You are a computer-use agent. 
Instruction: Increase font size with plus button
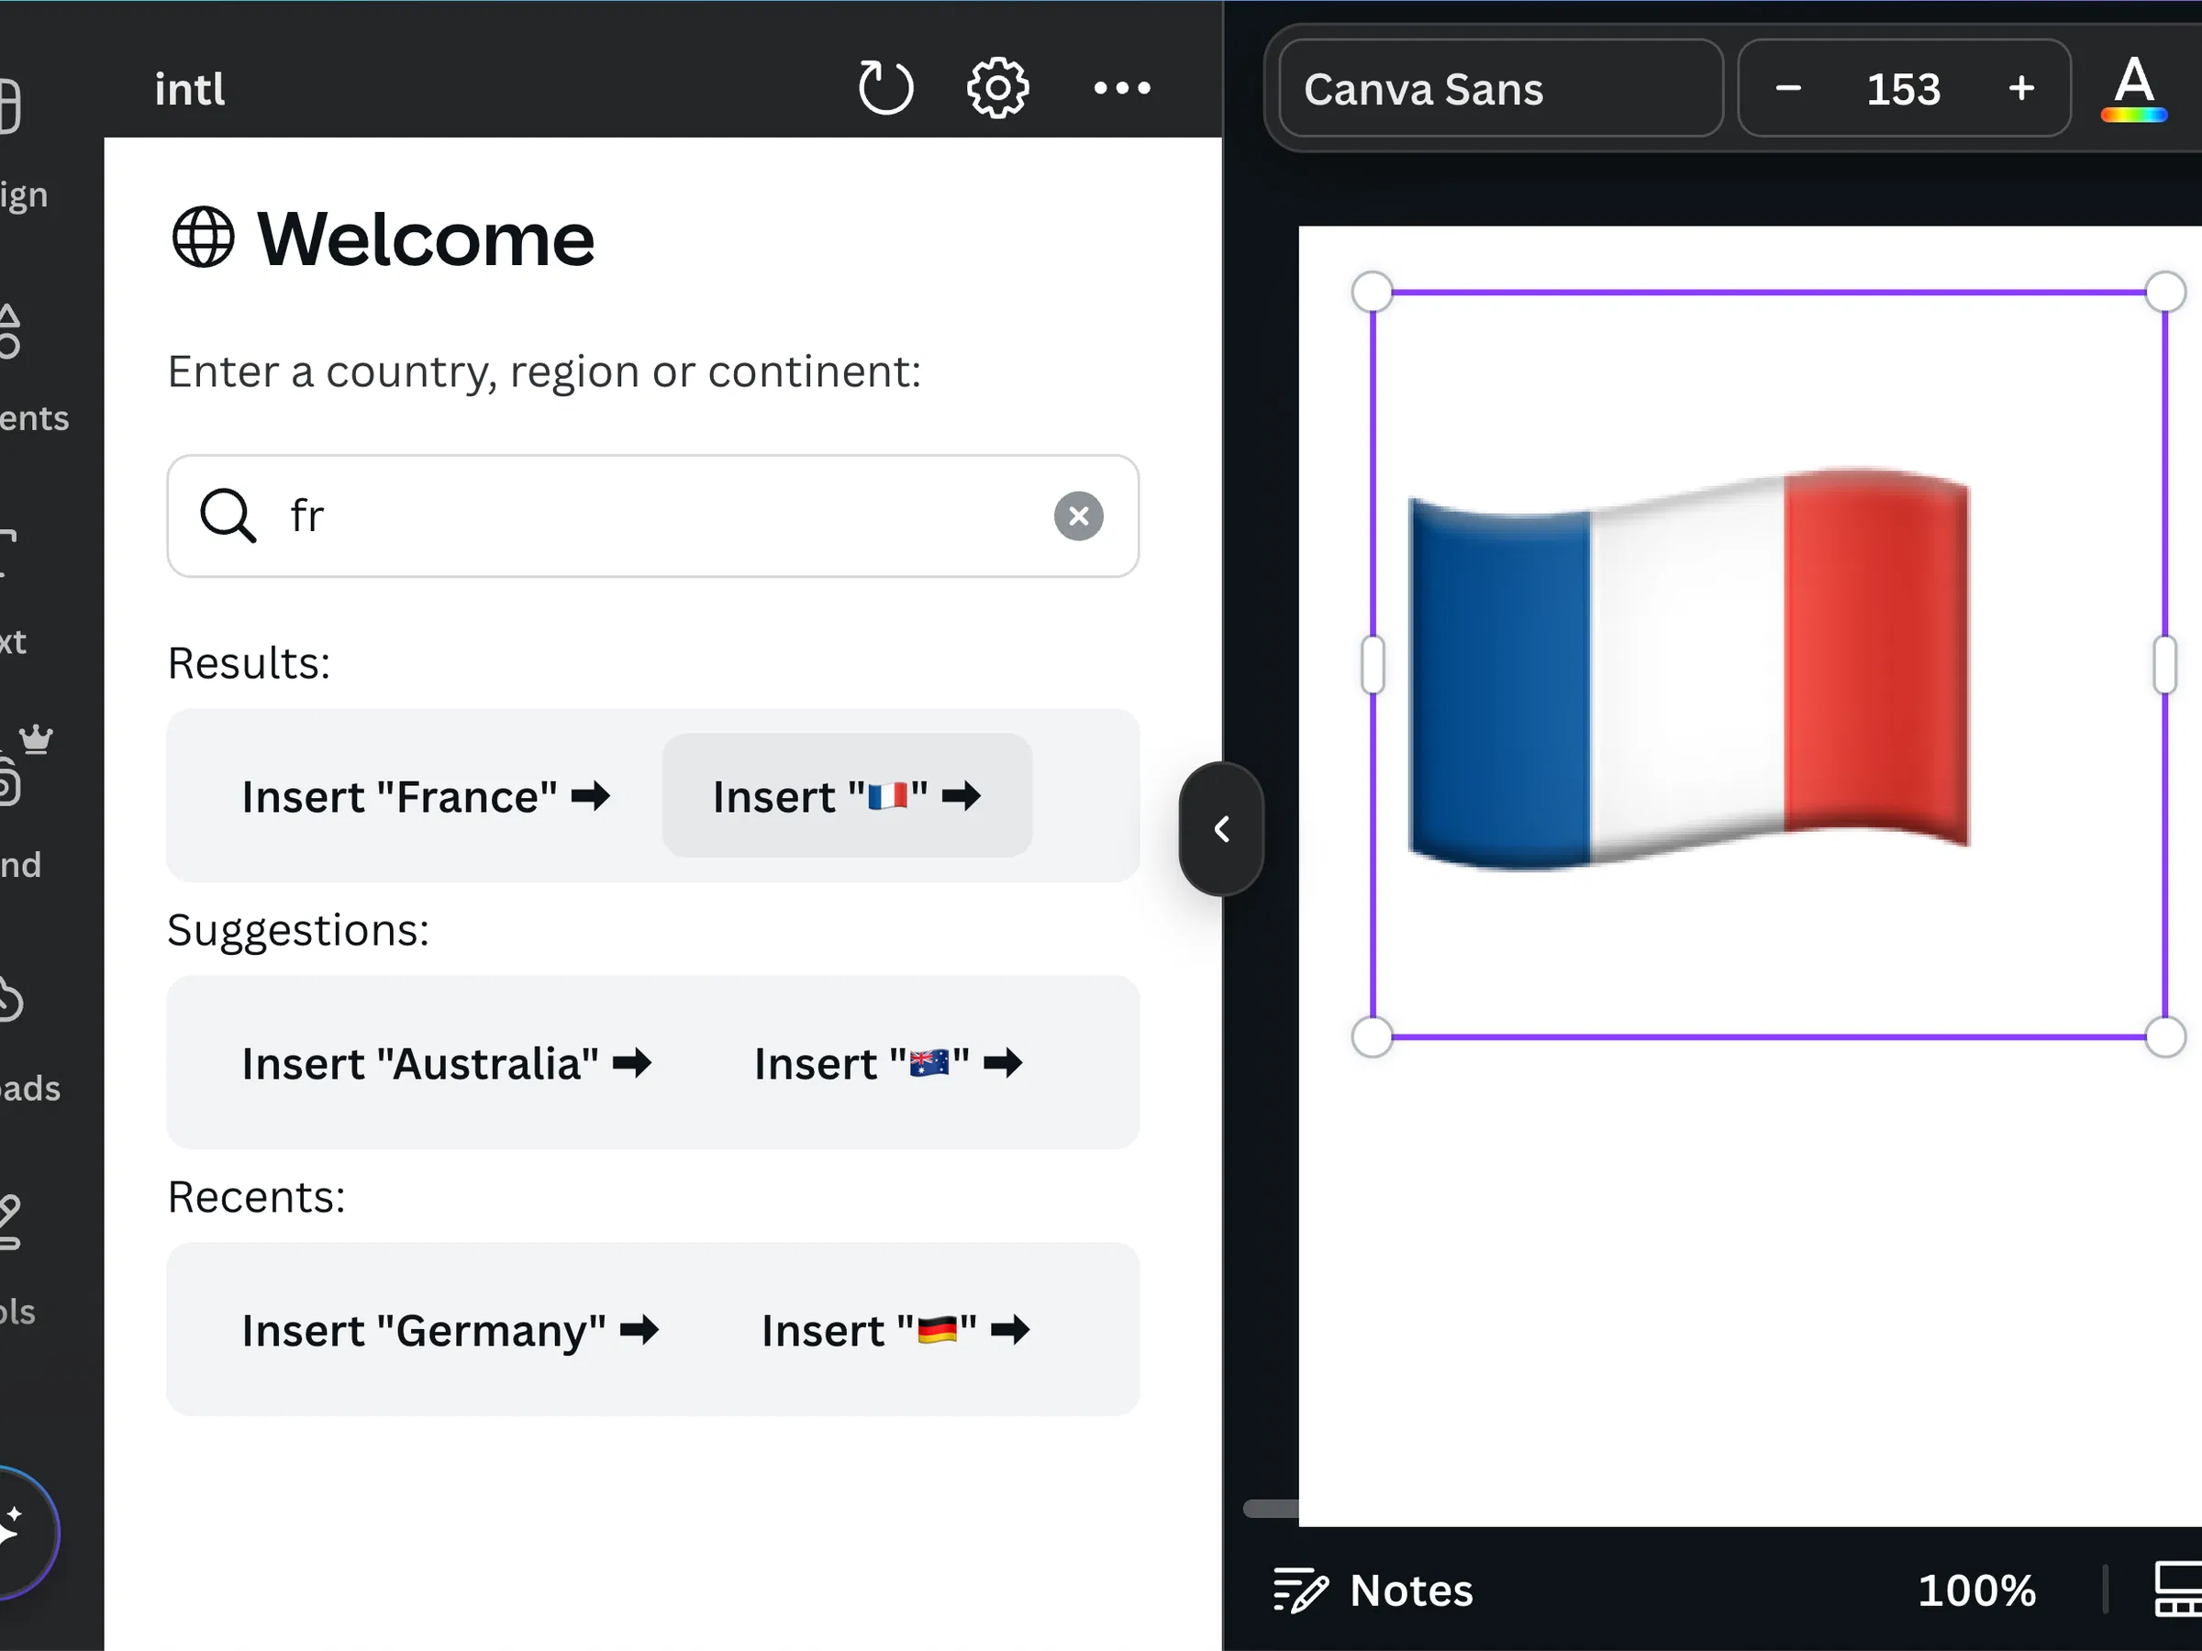click(x=2021, y=89)
